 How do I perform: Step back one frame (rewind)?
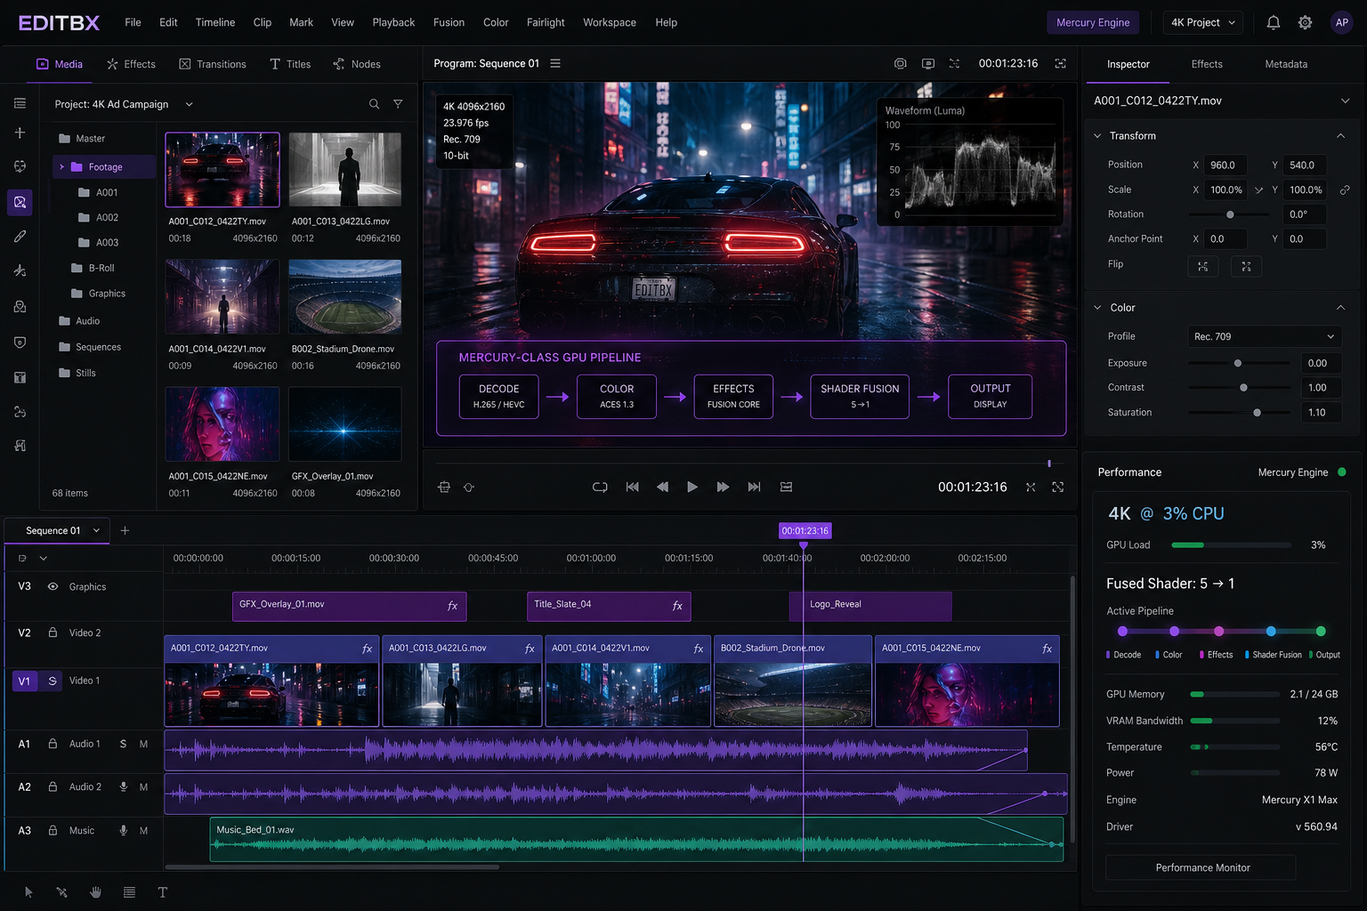click(x=662, y=487)
